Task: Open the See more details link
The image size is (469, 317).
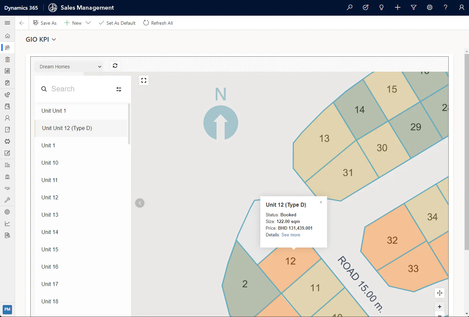Action: [291, 235]
